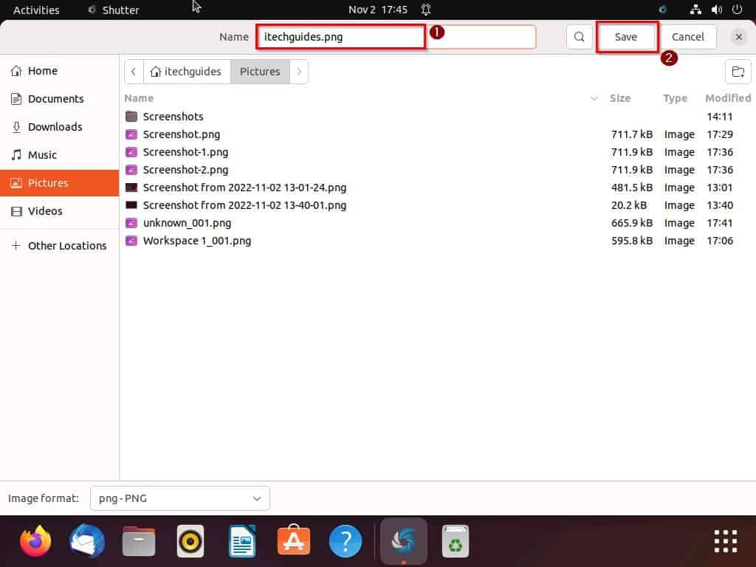
Task: Go back using the path bar left arrow
Action: (134, 72)
